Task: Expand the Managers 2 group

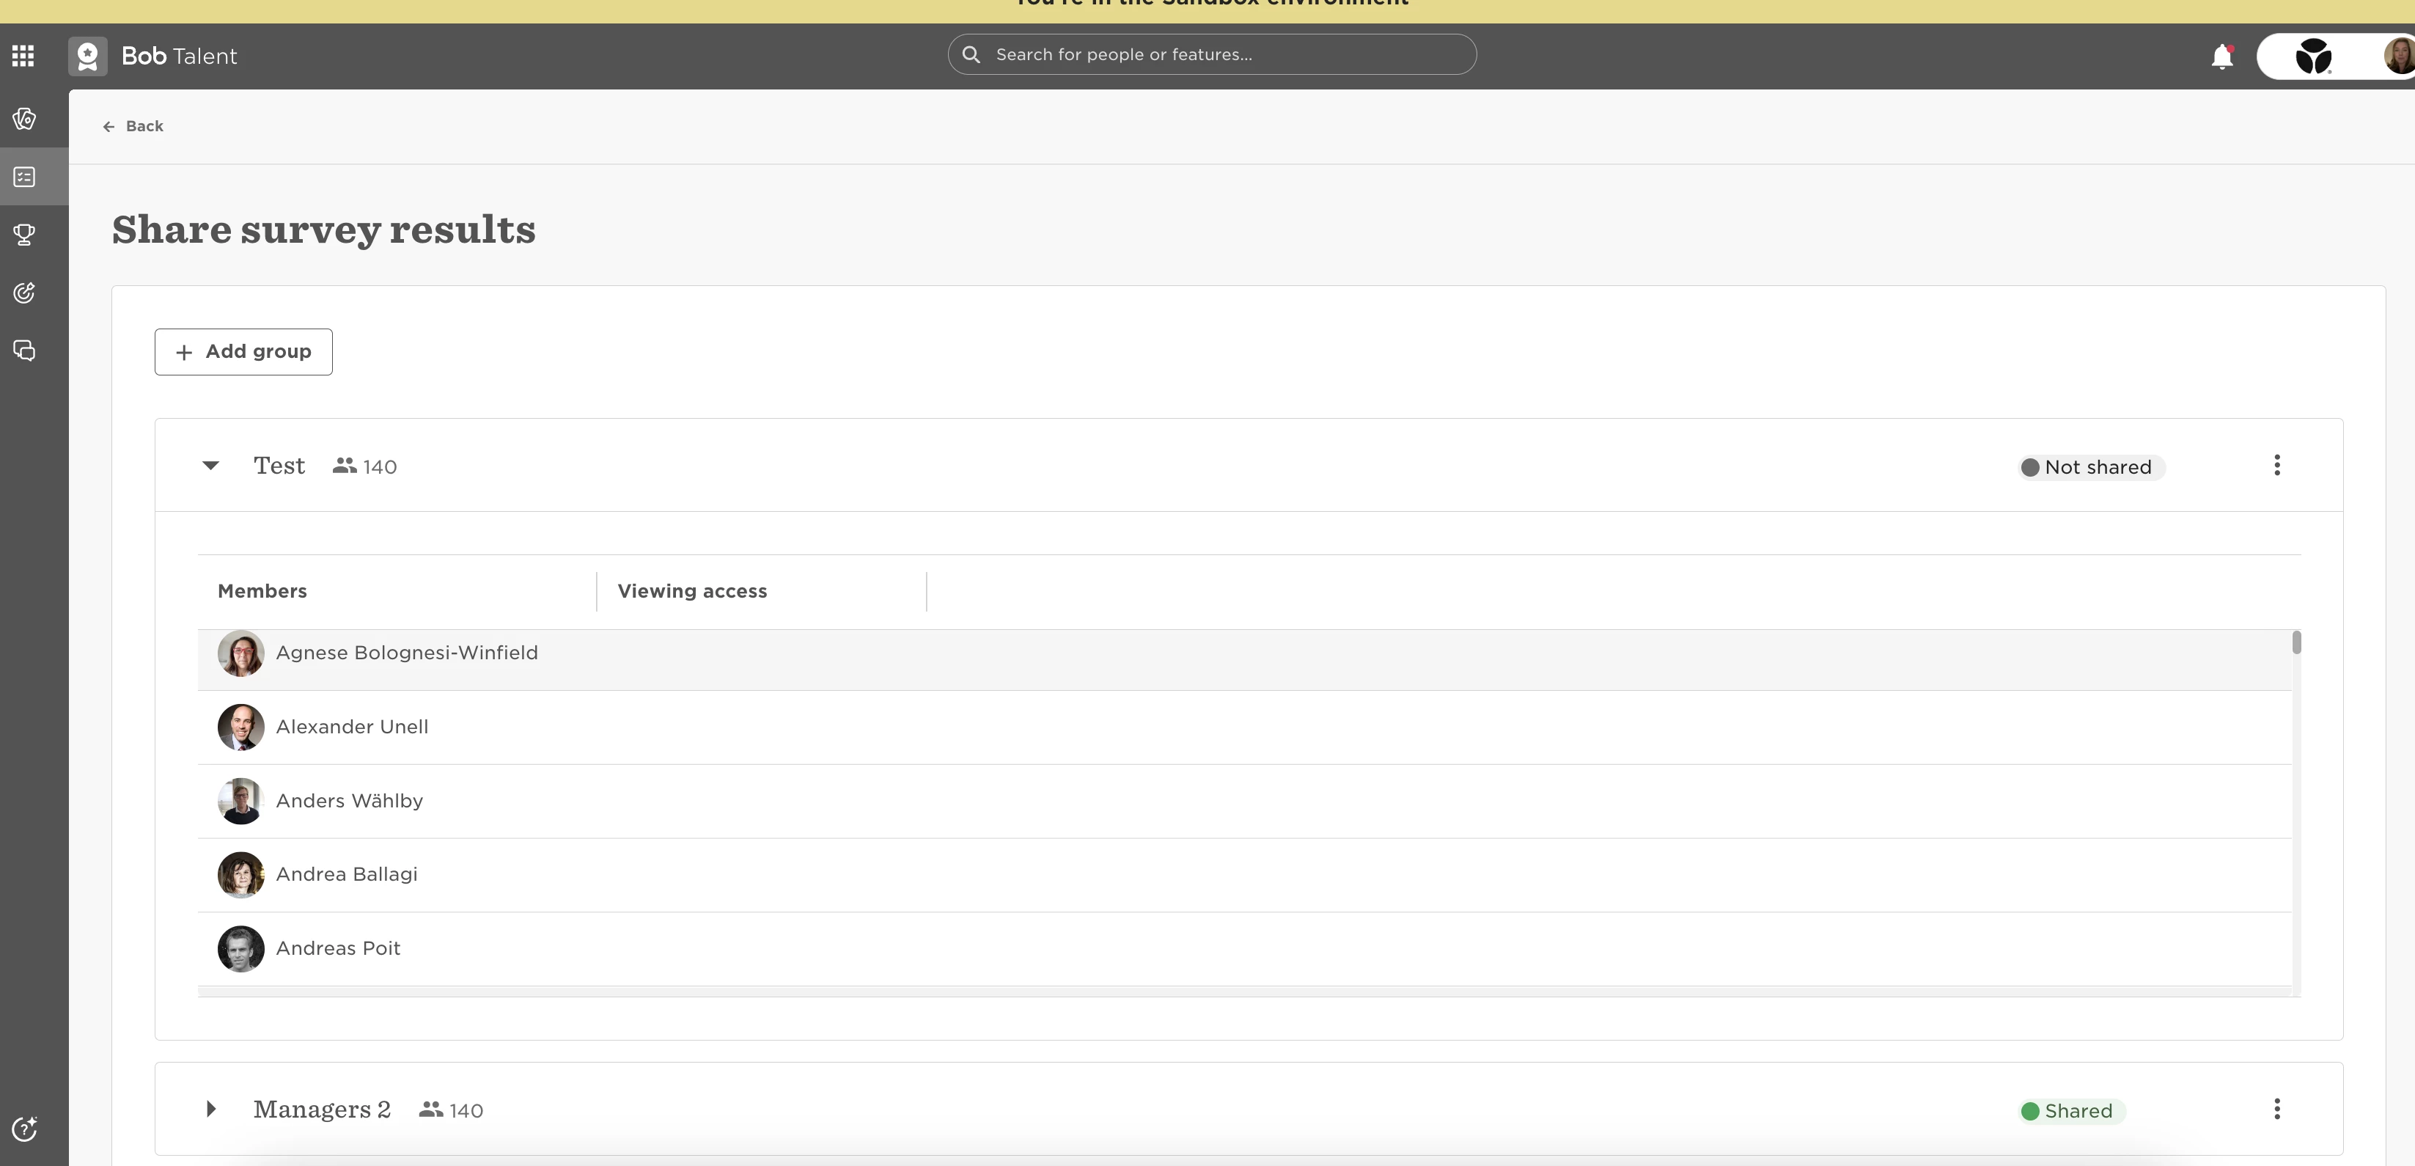Action: coord(211,1109)
